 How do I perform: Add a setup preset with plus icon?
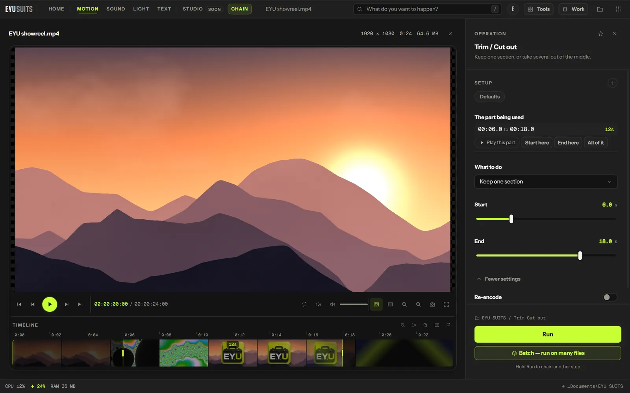612,83
